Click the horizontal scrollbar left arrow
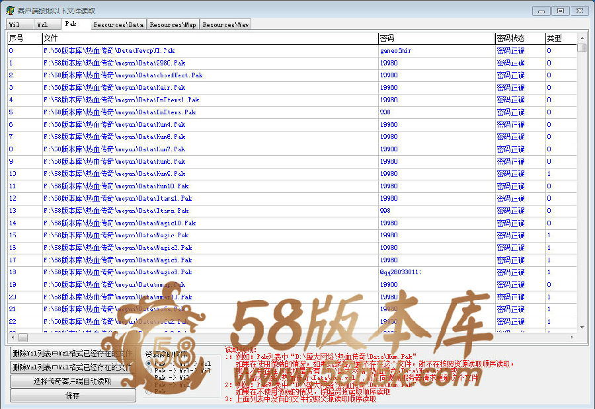Screen dimensions: 595x409 (x=13, y=337)
